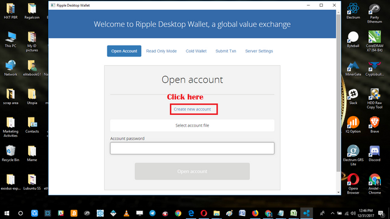Open Telegram from the taskbar
The height and width of the screenshot is (219, 390).
pyautogui.click(x=152, y=213)
